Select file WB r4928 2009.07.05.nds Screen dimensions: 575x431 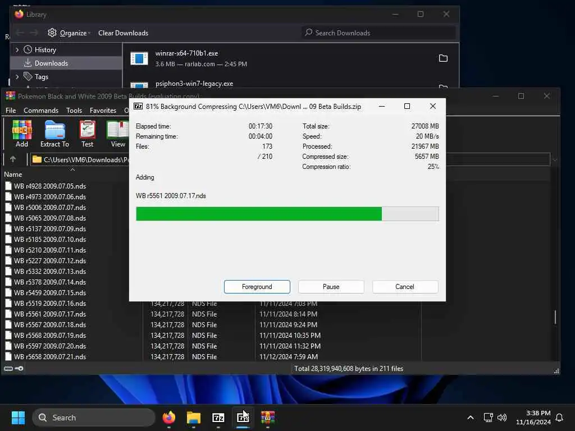coord(45,186)
